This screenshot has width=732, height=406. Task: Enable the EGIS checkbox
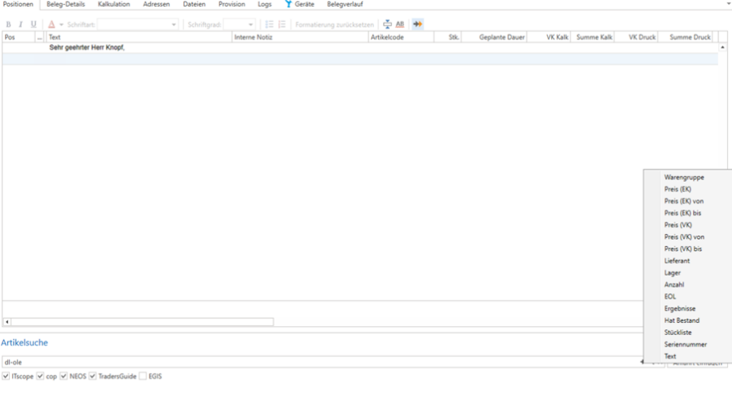pos(143,376)
